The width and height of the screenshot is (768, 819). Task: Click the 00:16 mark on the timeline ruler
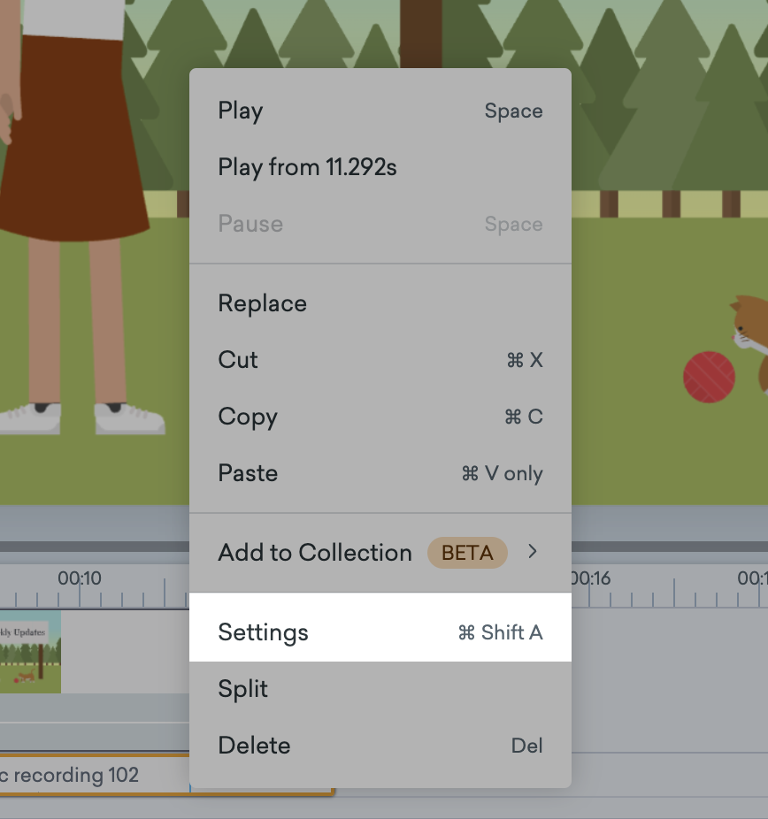tap(591, 578)
